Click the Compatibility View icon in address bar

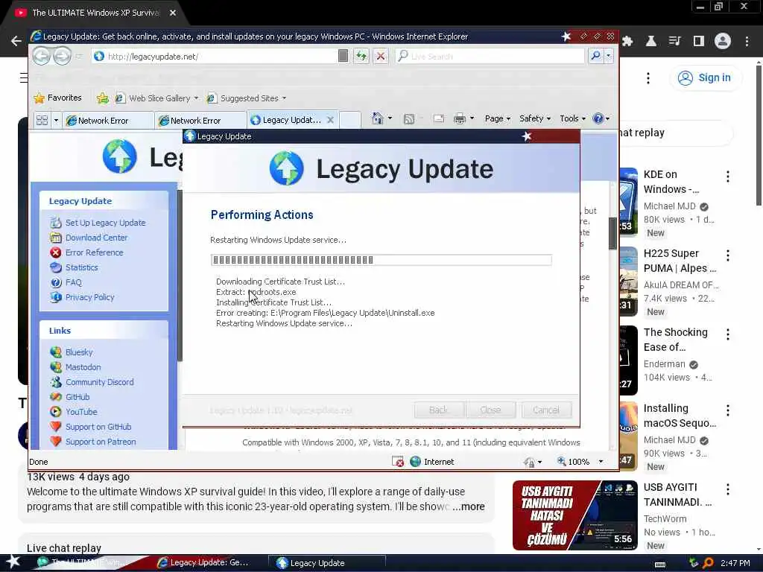(x=343, y=57)
